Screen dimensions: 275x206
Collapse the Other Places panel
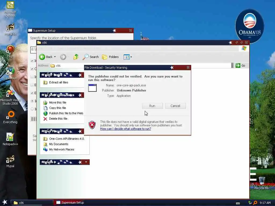[80, 131]
